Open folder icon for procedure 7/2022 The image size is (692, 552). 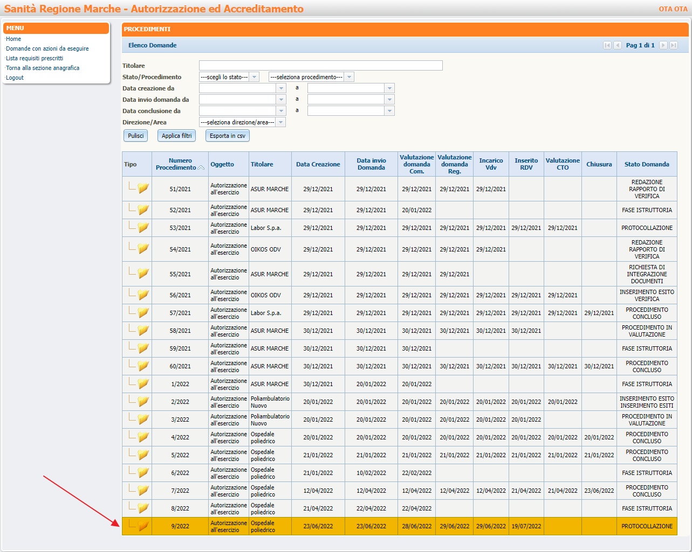(x=143, y=491)
